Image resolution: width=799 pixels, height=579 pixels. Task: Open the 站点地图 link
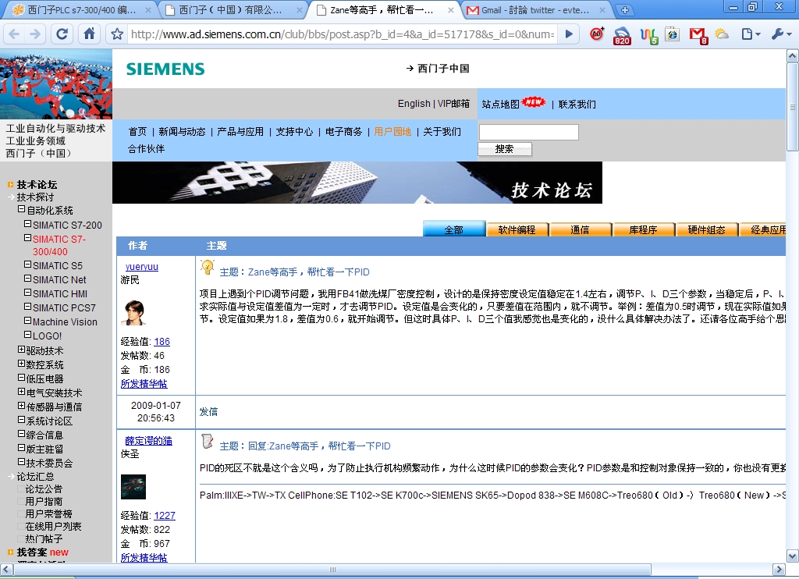click(501, 105)
